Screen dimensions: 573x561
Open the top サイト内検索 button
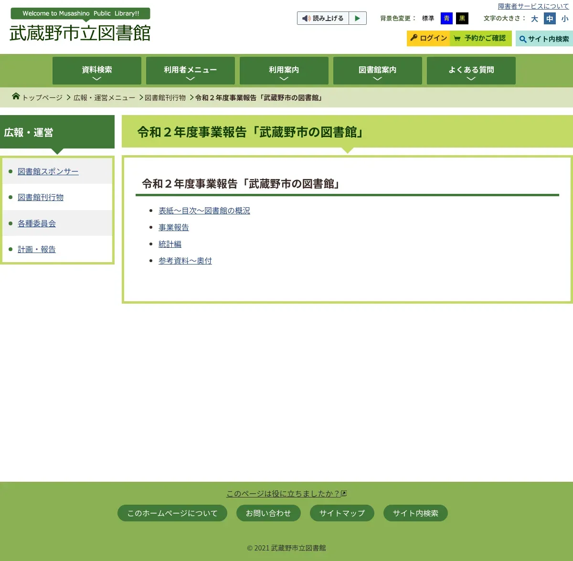point(544,39)
